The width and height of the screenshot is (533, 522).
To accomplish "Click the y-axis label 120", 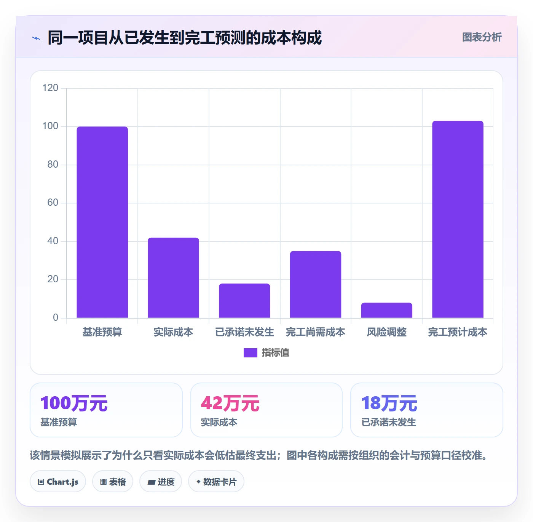I will coord(50,88).
